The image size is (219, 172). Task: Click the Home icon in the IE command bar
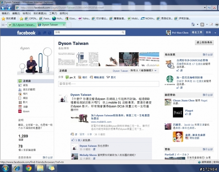tap(193, 25)
